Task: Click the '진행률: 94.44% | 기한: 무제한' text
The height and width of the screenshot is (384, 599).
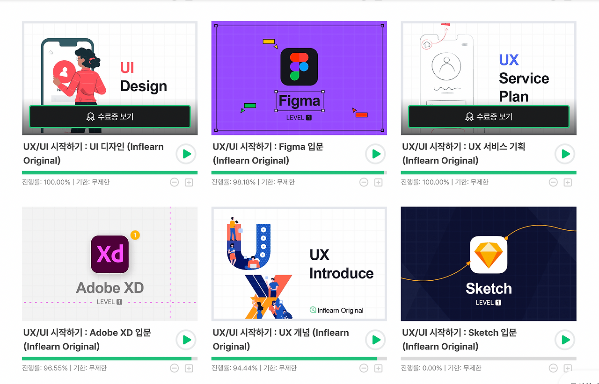Action: [254, 368]
